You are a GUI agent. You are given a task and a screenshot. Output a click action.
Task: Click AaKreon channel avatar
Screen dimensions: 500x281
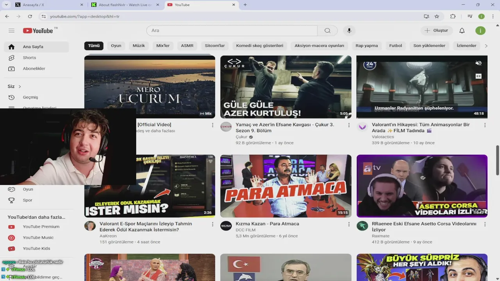[x=90, y=226]
